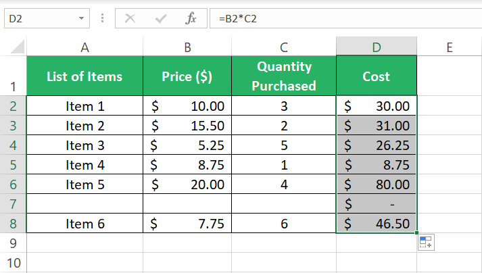Select column E header
The height and width of the screenshot is (273, 482).
click(449, 47)
